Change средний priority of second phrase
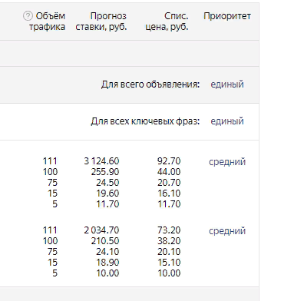Image resolution: width=281 pixels, height=301 pixels. point(227,231)
